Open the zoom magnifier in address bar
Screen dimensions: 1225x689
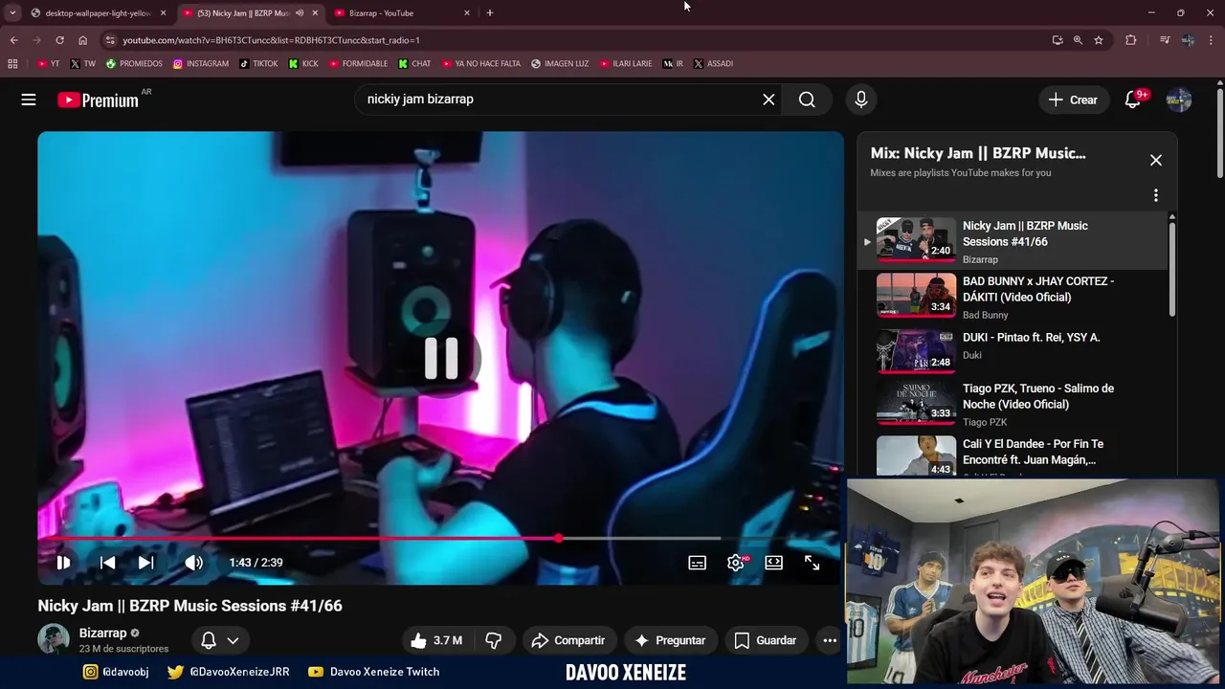[x=1078, y=40]
